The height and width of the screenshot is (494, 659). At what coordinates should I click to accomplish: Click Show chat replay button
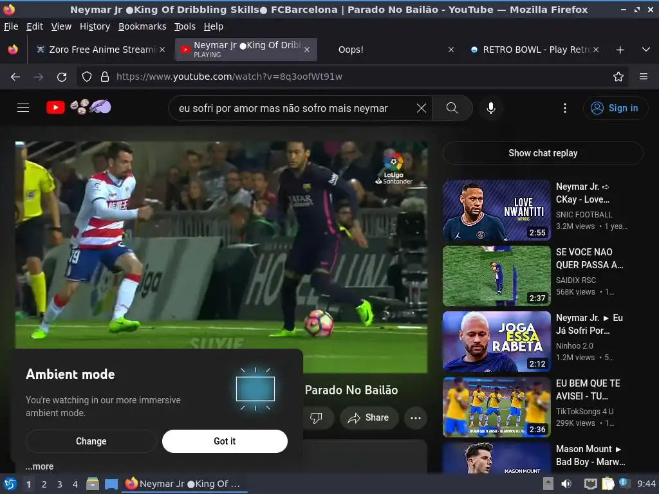click(x=543, y=153)
